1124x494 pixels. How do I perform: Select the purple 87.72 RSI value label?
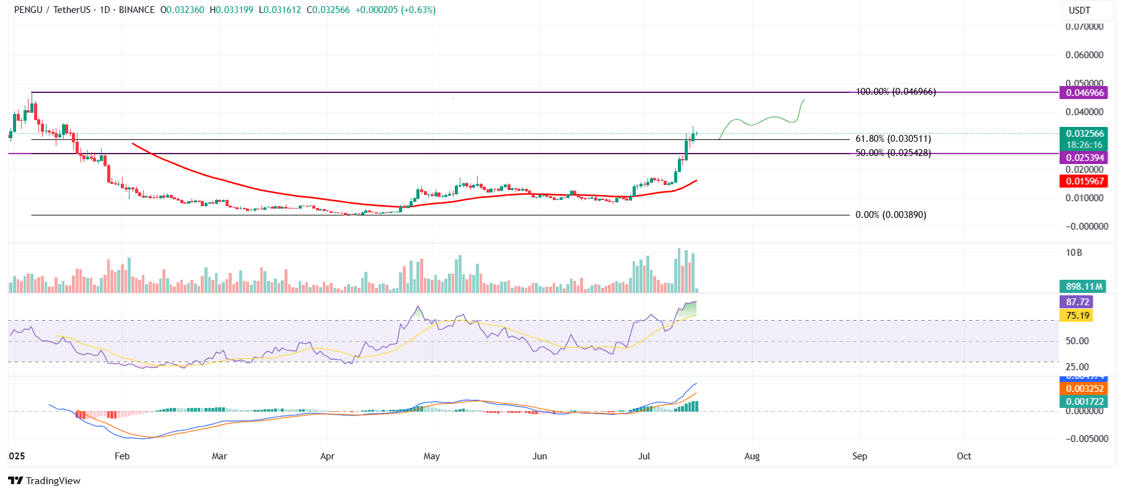tap(1077, 302)
